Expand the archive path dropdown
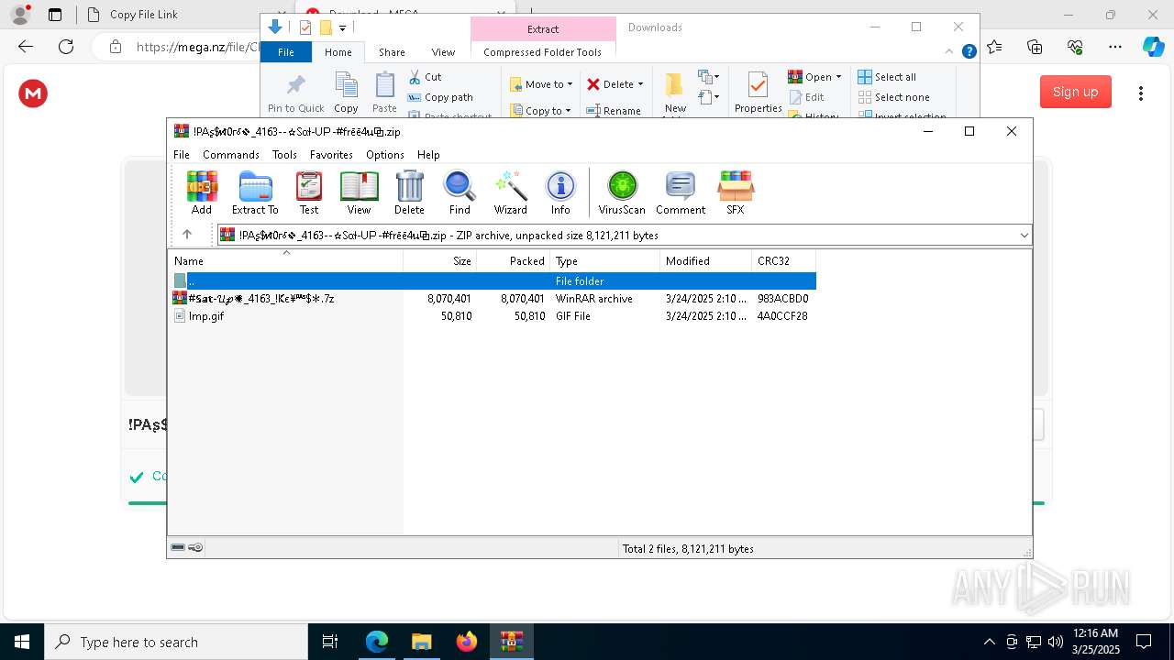1174x660 pixels. pyautogui.click(x=1024, y=236)
